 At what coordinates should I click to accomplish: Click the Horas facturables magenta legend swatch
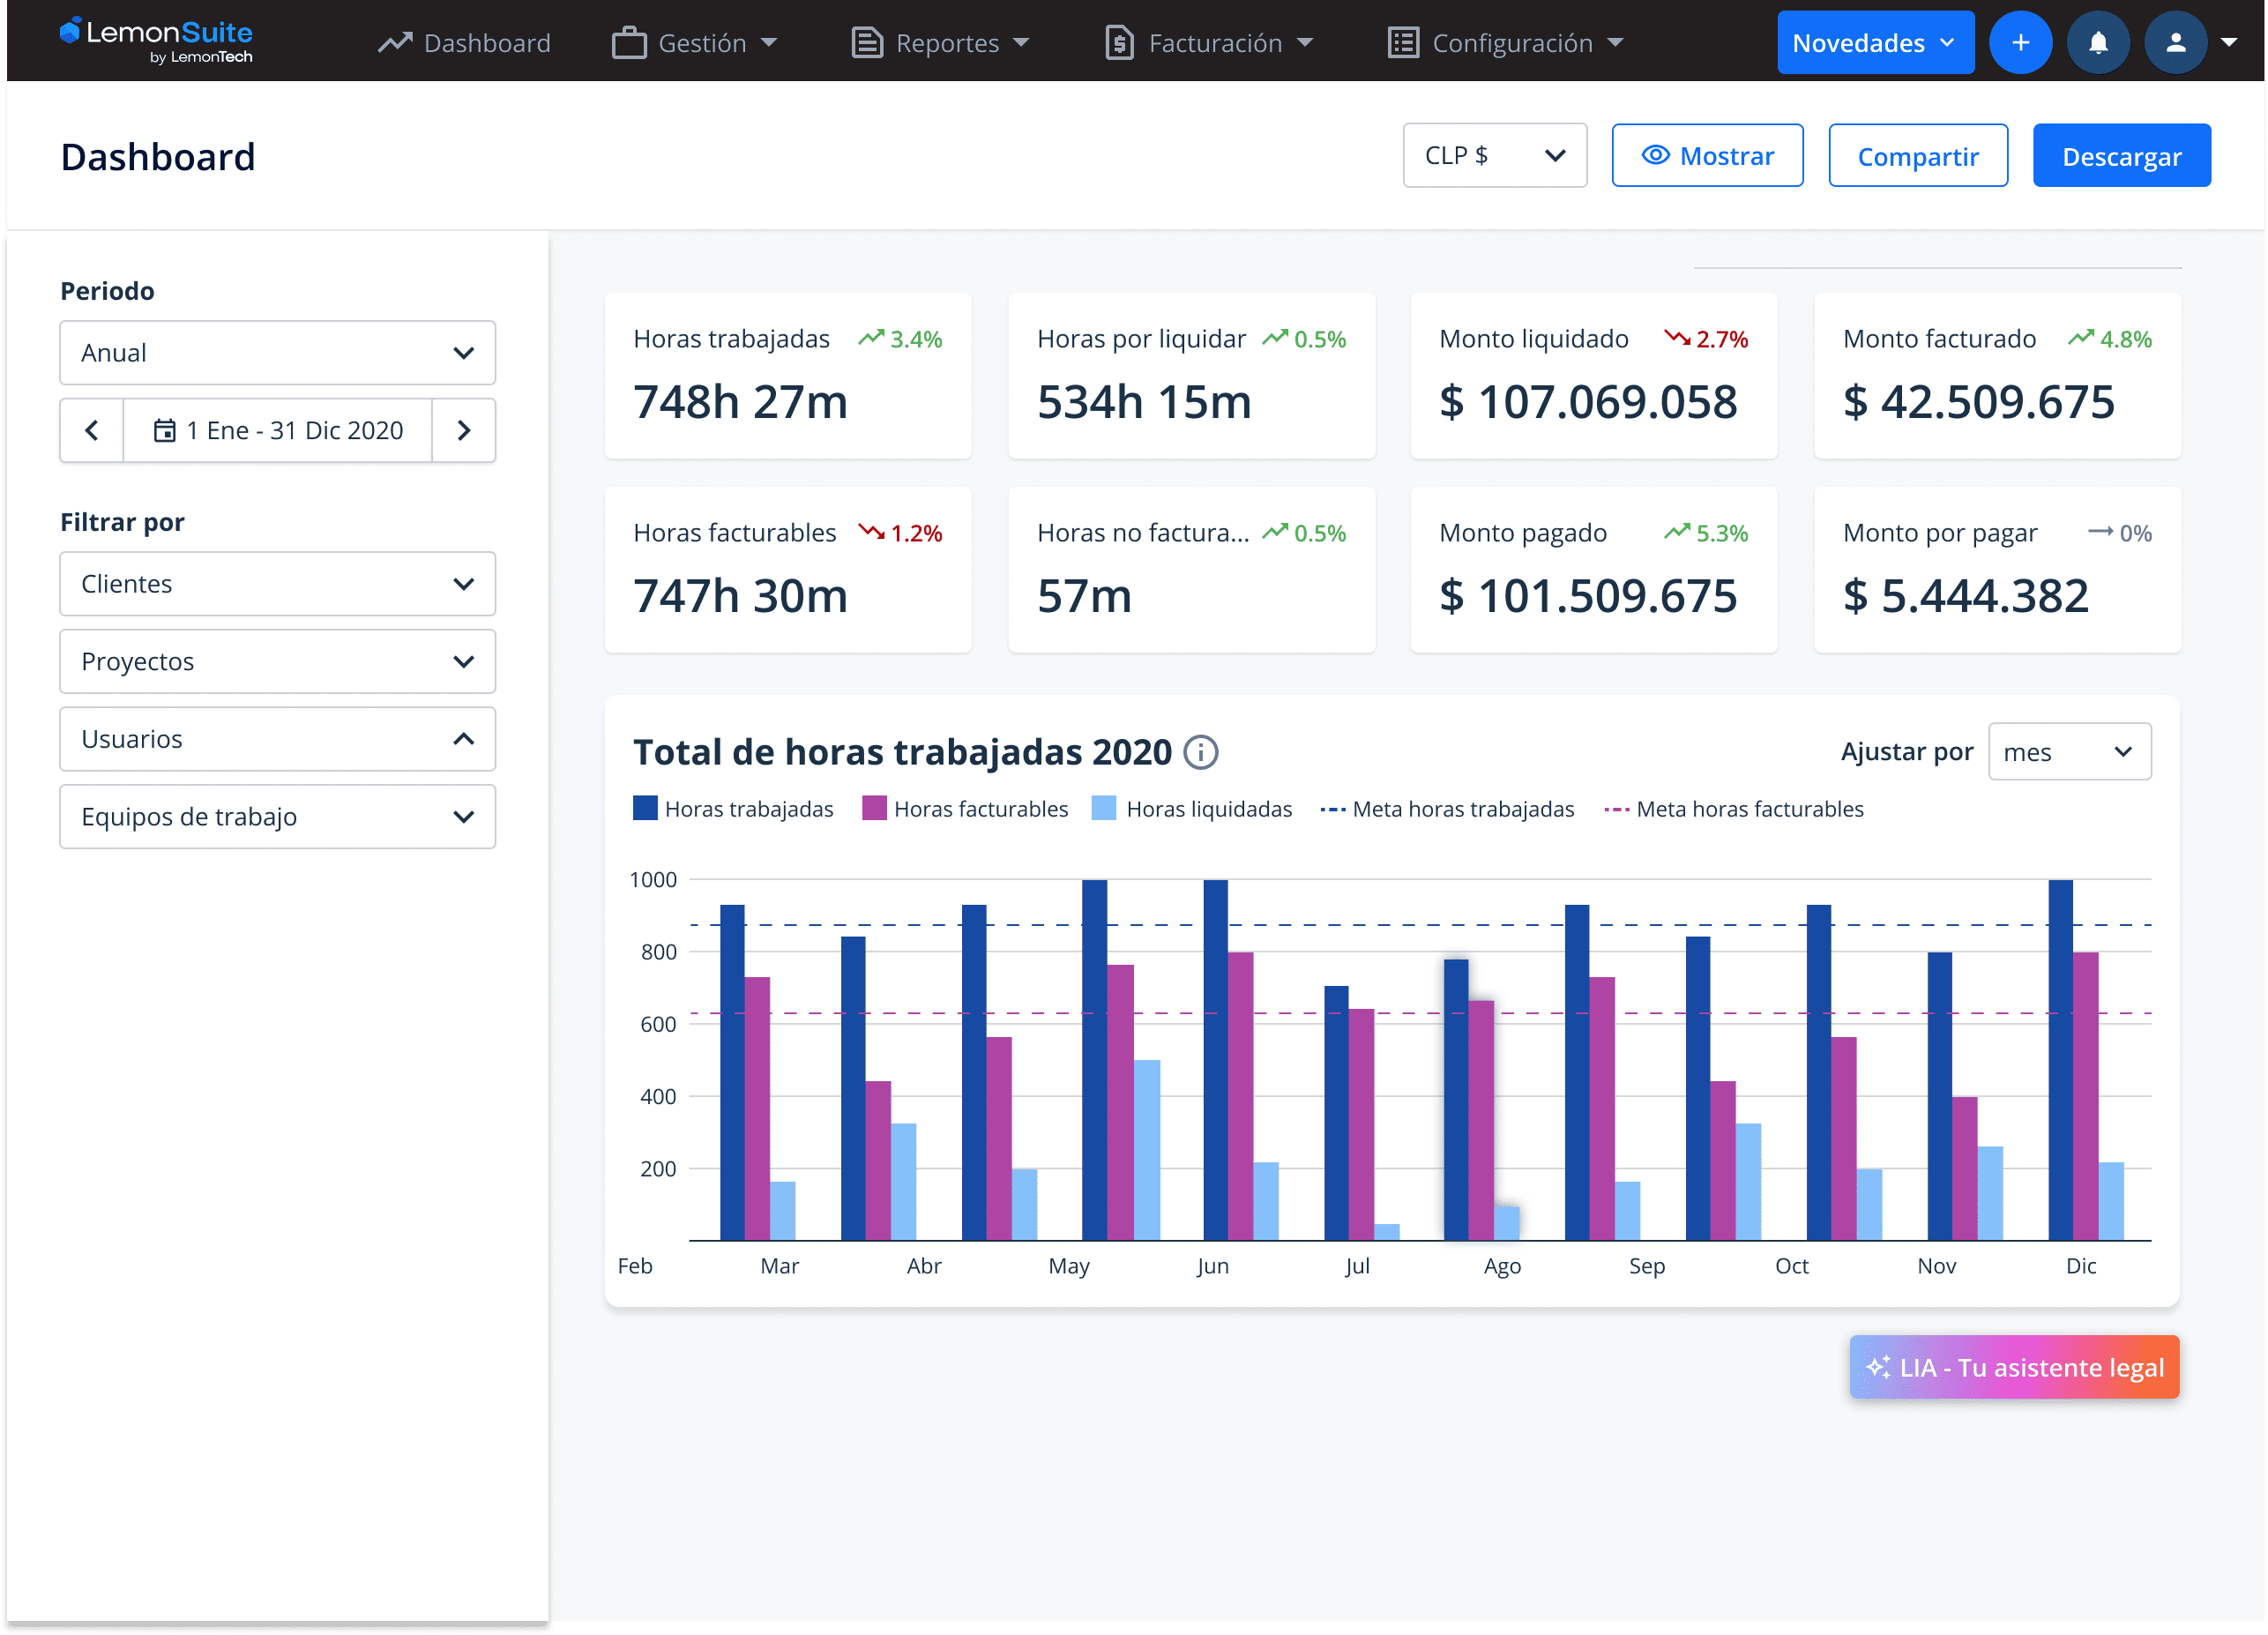point(874,809)
